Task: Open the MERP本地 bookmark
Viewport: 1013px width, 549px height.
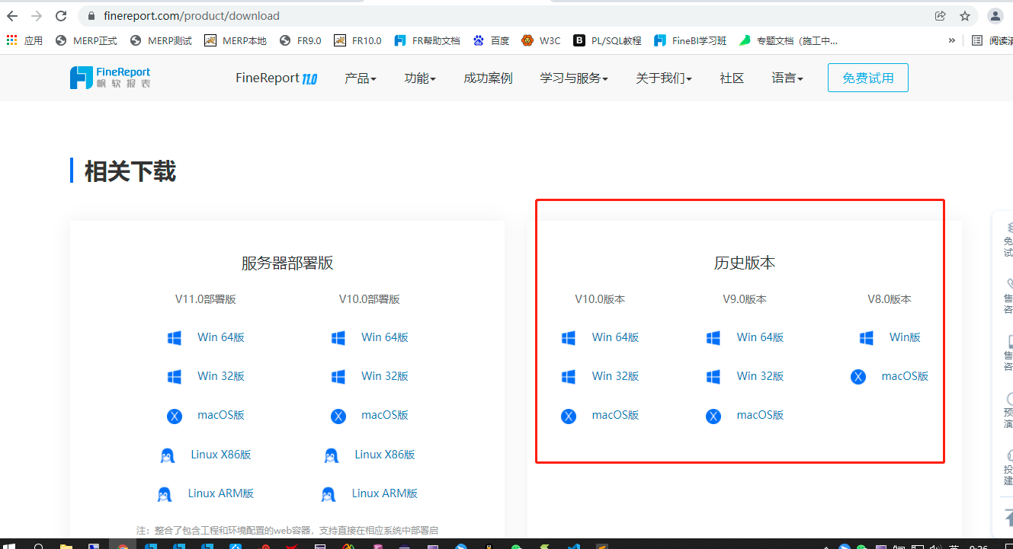Action: click(236, 40)
